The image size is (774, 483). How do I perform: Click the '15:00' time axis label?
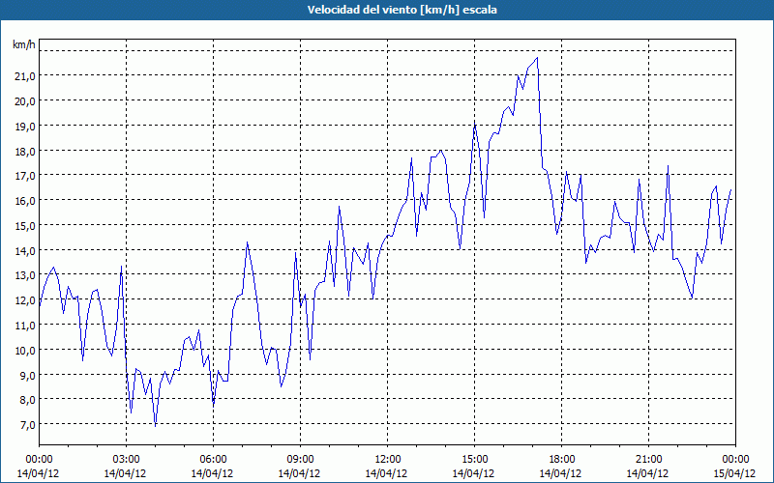point(474,460)
